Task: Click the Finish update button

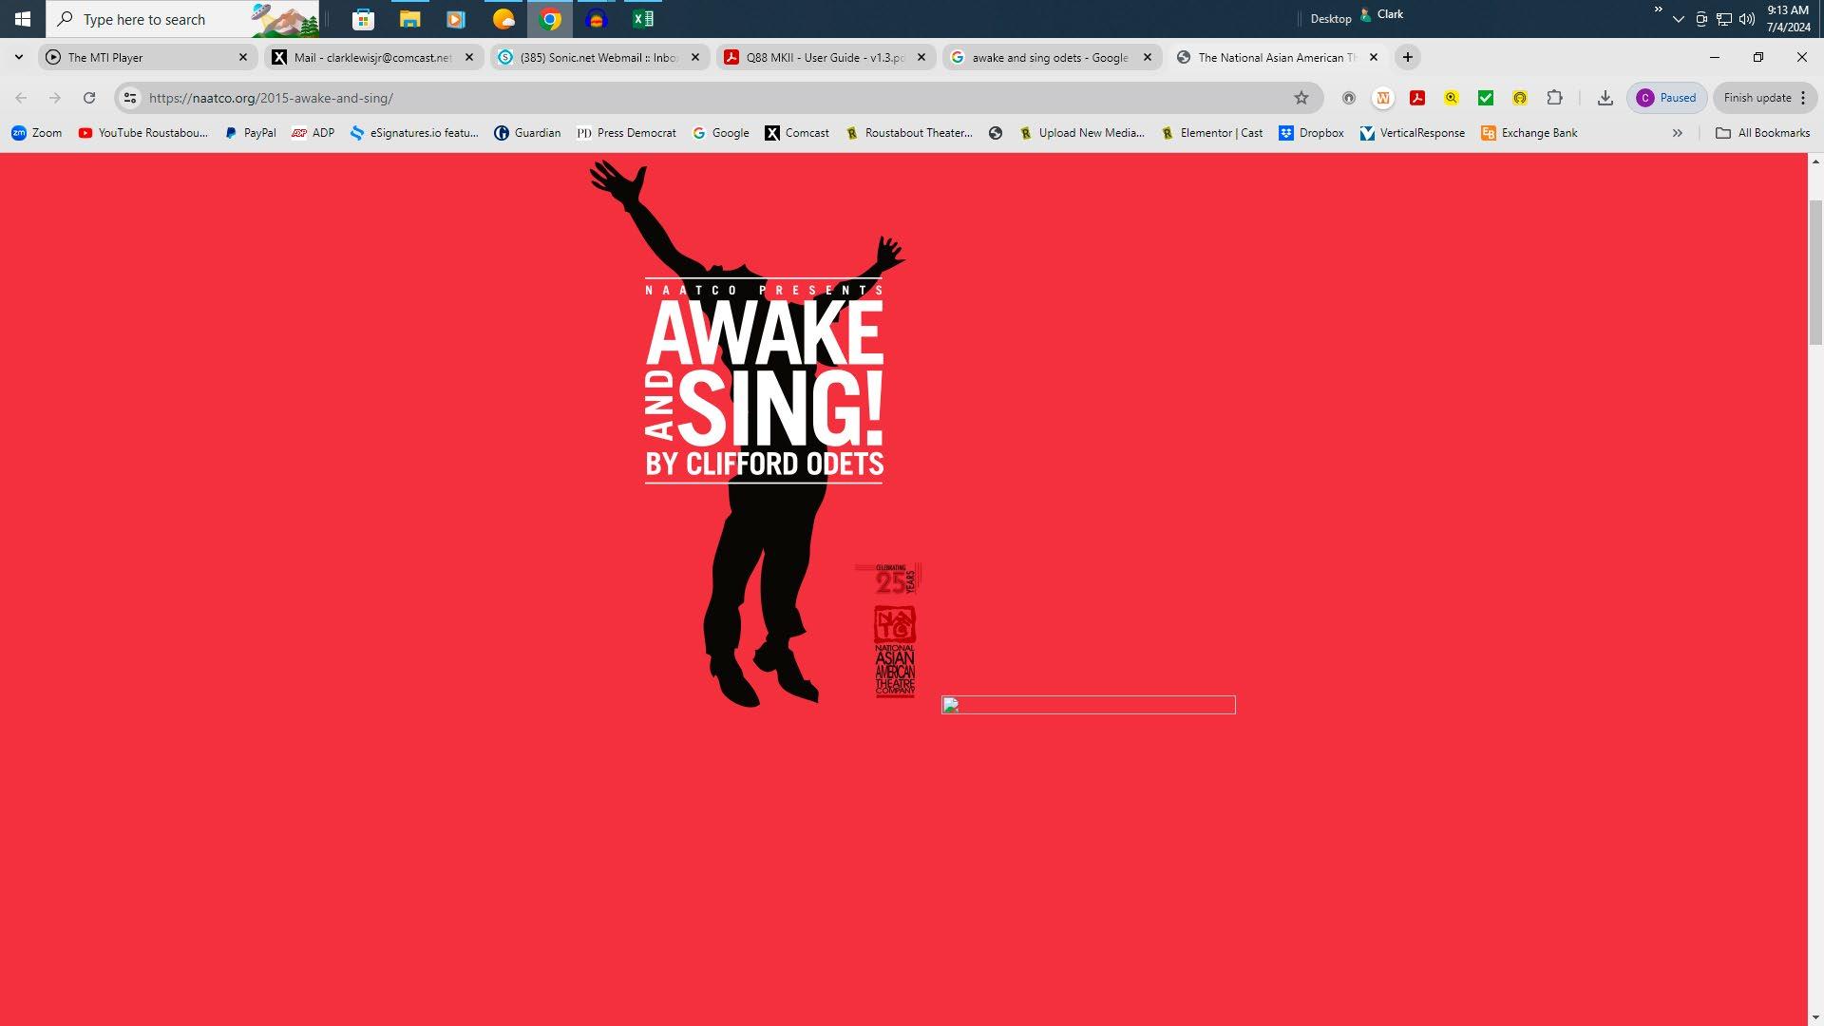Action: [1757, 98]
